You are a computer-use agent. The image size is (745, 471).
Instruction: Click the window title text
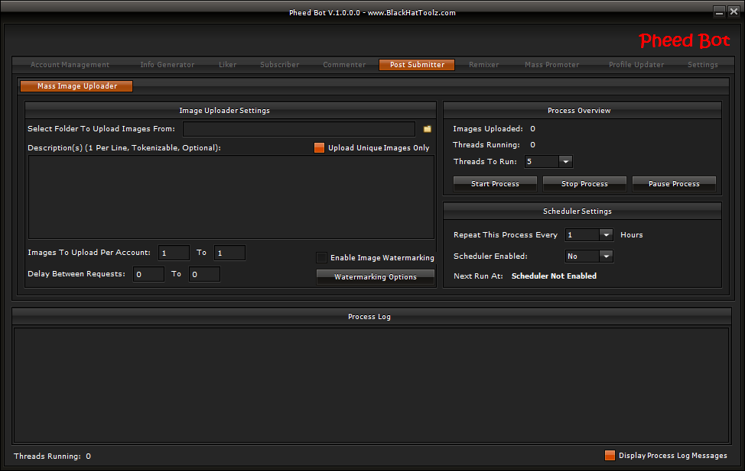(372, 13)
